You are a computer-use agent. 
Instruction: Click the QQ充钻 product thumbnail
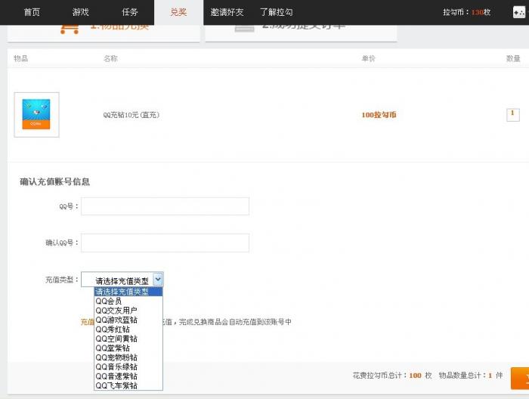(36, 115)
